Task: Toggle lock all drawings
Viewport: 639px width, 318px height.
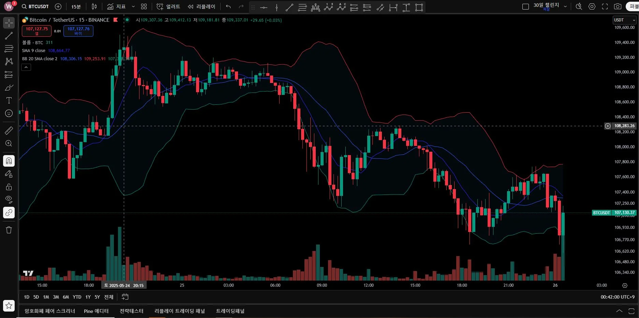Action: pyautogui.click(x=9, y=187)
